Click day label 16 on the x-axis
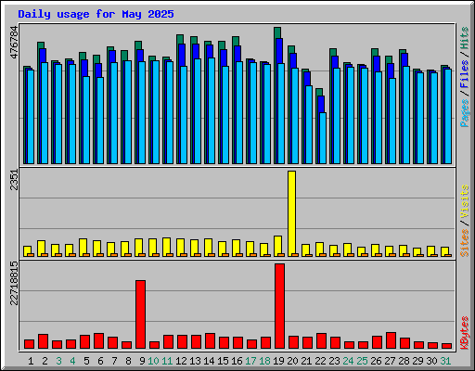The height and width of the screenshot is (371, 475). click(x=237, y=361)
